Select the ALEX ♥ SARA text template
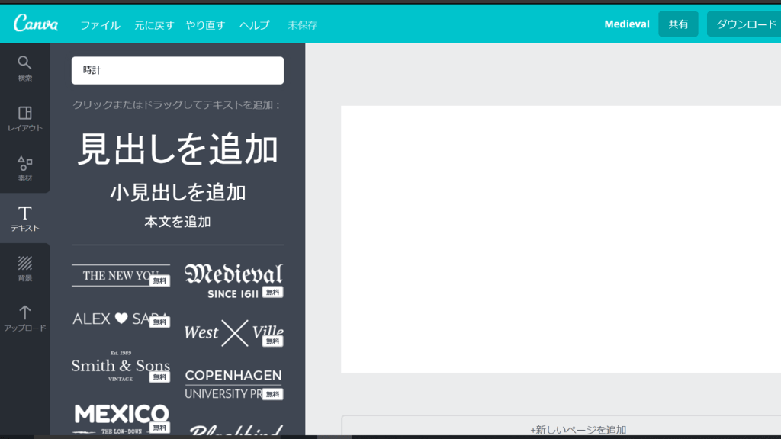781x439 pixels. pos(121,319)
